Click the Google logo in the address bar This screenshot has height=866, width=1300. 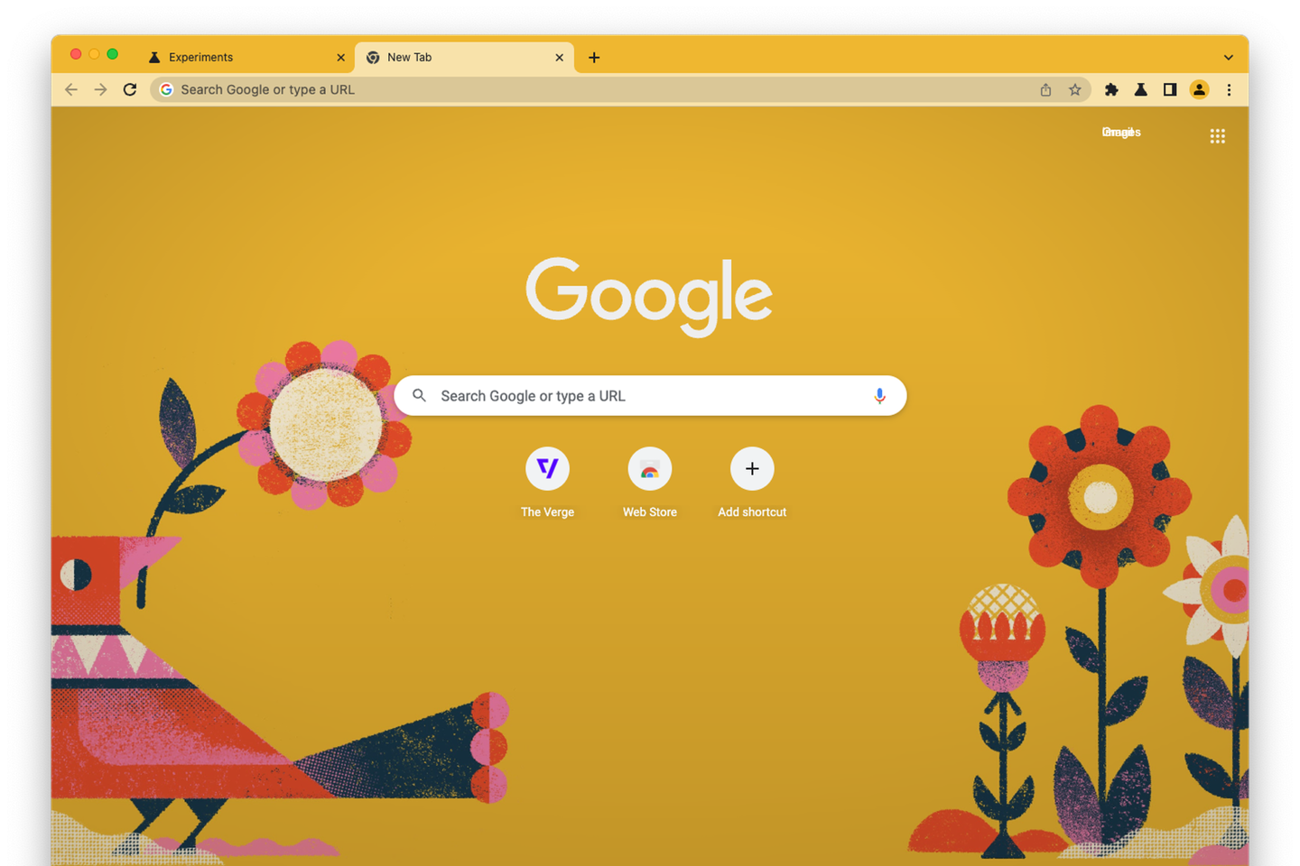click(166, 89)
